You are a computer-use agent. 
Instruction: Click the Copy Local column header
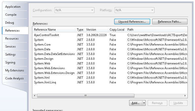coord(117,30)
